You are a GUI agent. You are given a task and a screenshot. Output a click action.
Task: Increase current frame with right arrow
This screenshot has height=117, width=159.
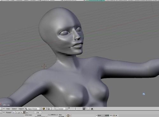[x=41, y=113]
